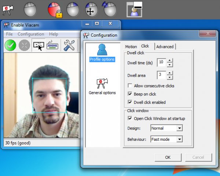Open the Advanced tab
The image size is (220, 176).
[165, 47]
